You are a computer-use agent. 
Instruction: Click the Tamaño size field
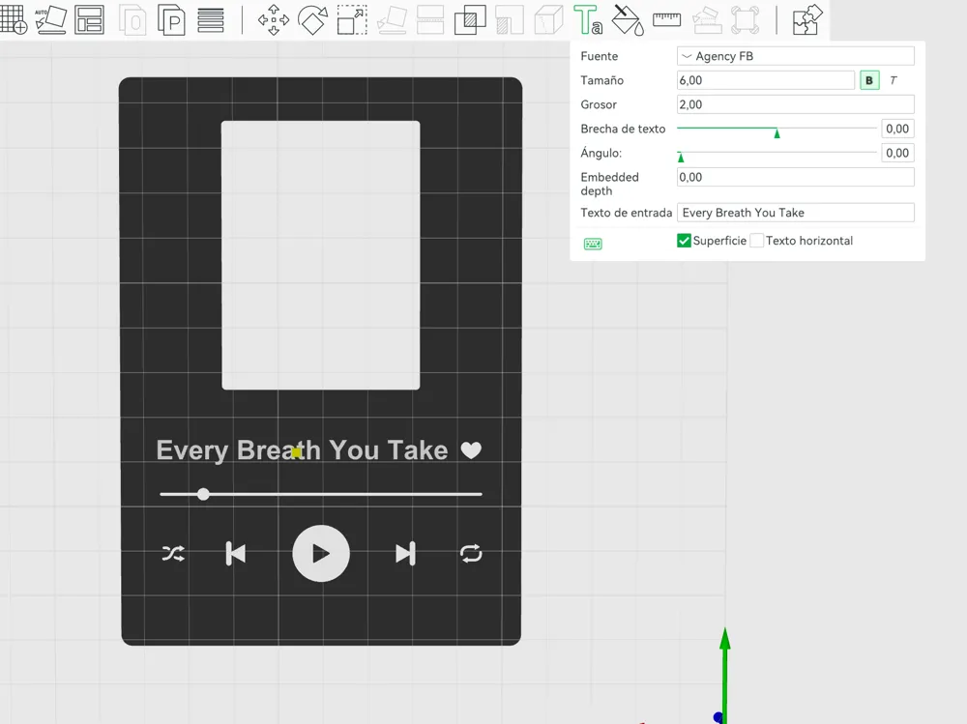765,80
